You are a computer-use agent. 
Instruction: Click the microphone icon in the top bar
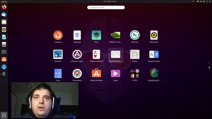[204, 1]
